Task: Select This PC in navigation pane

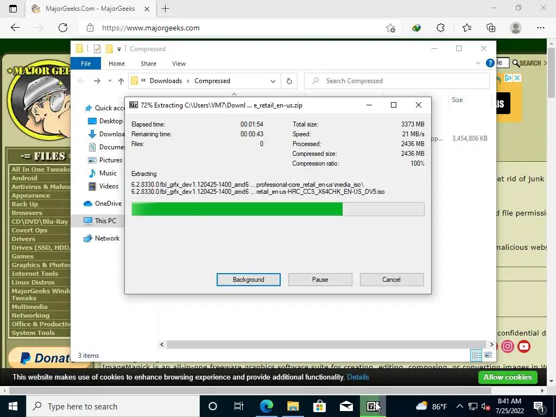Action: click(x=100, y=221)
